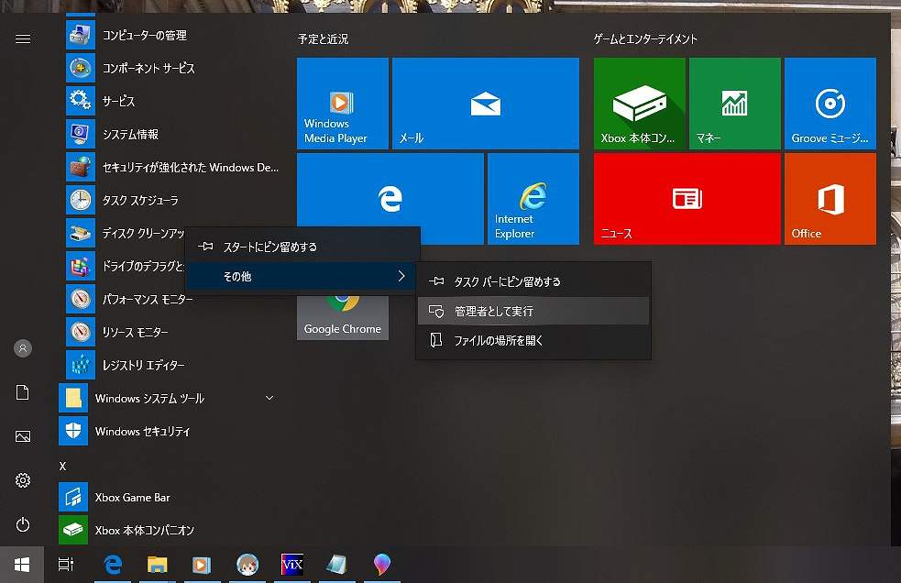Open Edge from the taskbar
Viewport: 901px width, 583px height.
coord(113,565)
